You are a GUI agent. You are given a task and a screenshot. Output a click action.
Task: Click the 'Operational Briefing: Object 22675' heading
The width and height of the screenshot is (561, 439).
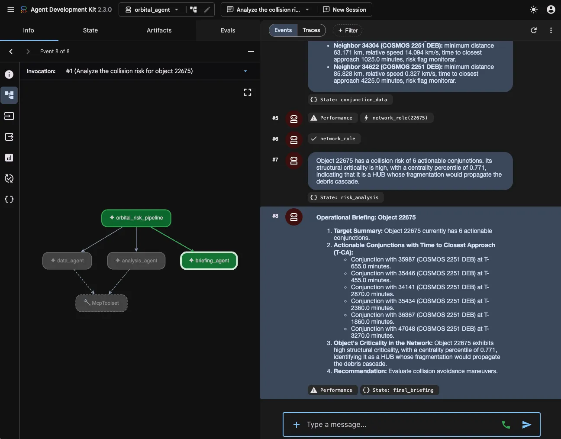click(x=366, y=217)
